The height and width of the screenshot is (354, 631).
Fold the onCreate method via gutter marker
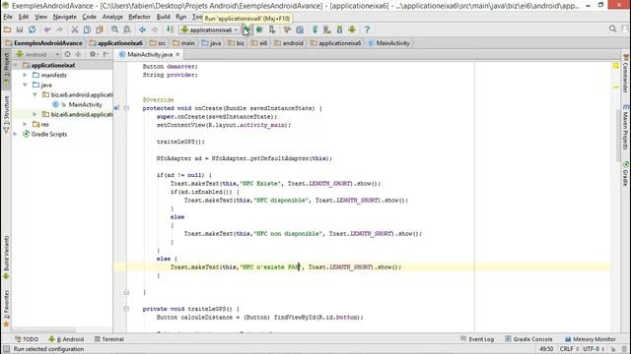[x=126, y=108]
